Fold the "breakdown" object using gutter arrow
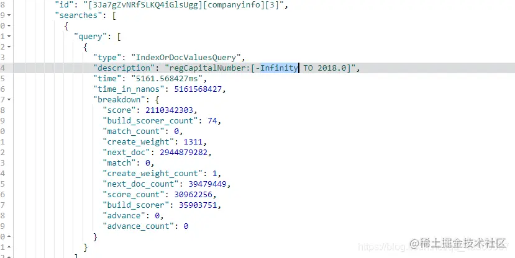515x258 pixels. pyautogui.click(x=9, y=99)
